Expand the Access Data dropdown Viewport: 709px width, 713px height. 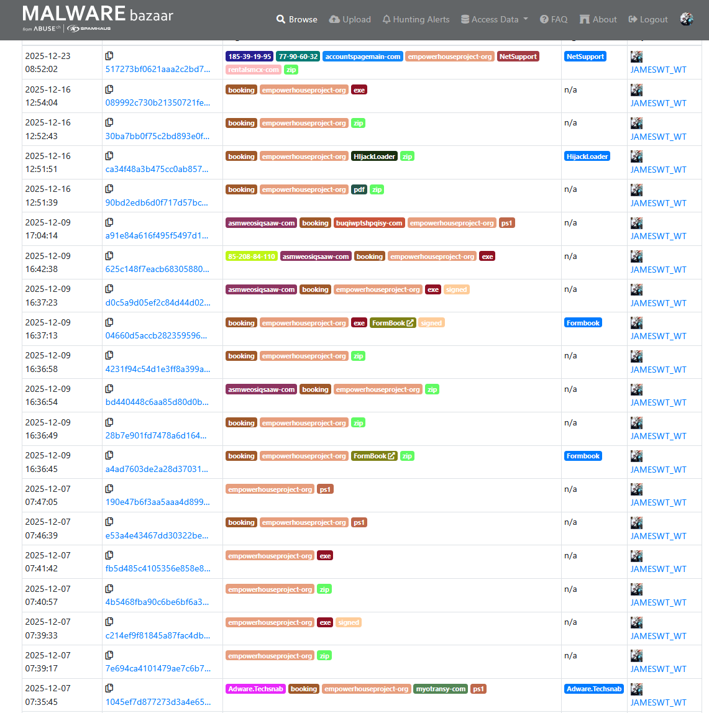pyautogui.click(x=494, y=19)
